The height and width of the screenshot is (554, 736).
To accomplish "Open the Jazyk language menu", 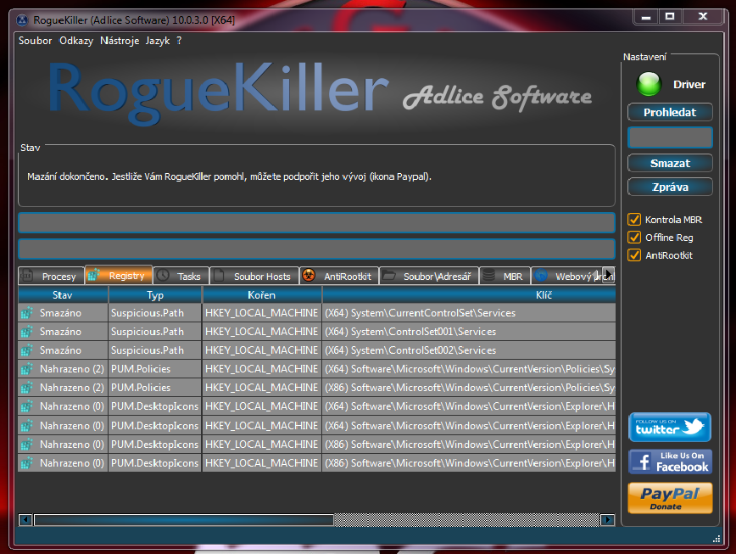I will (157, 41).
